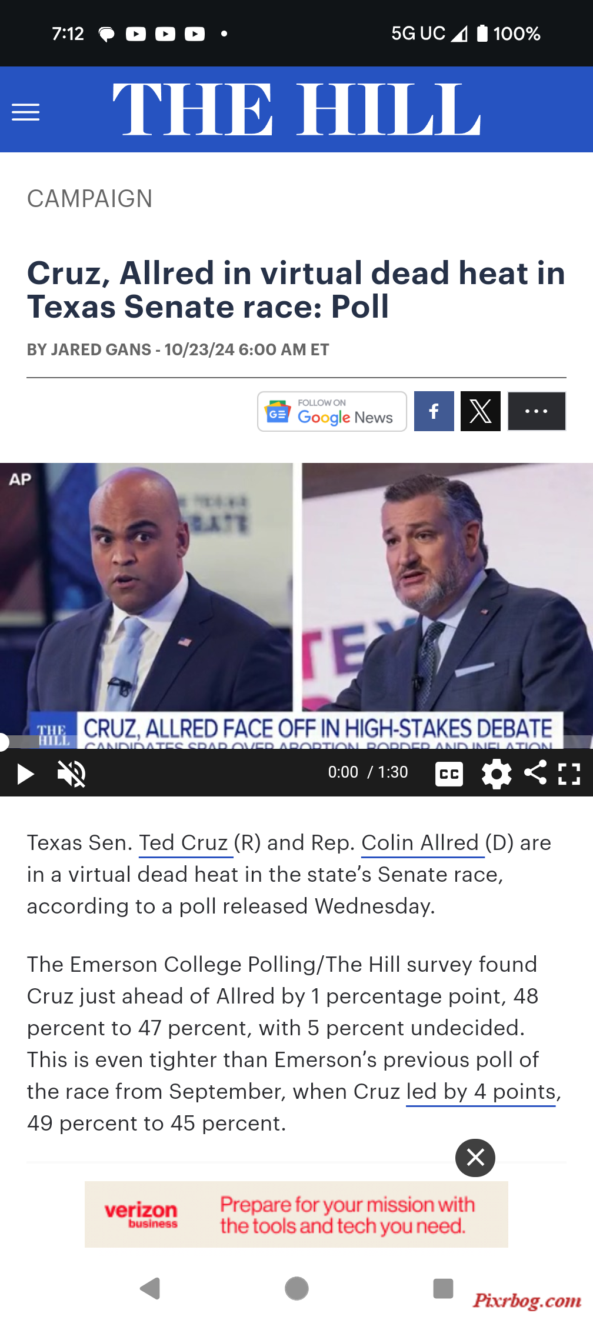Open Colin Allred link
Viewport: 593px width, 1320px height.
click(x=420, y=843)
